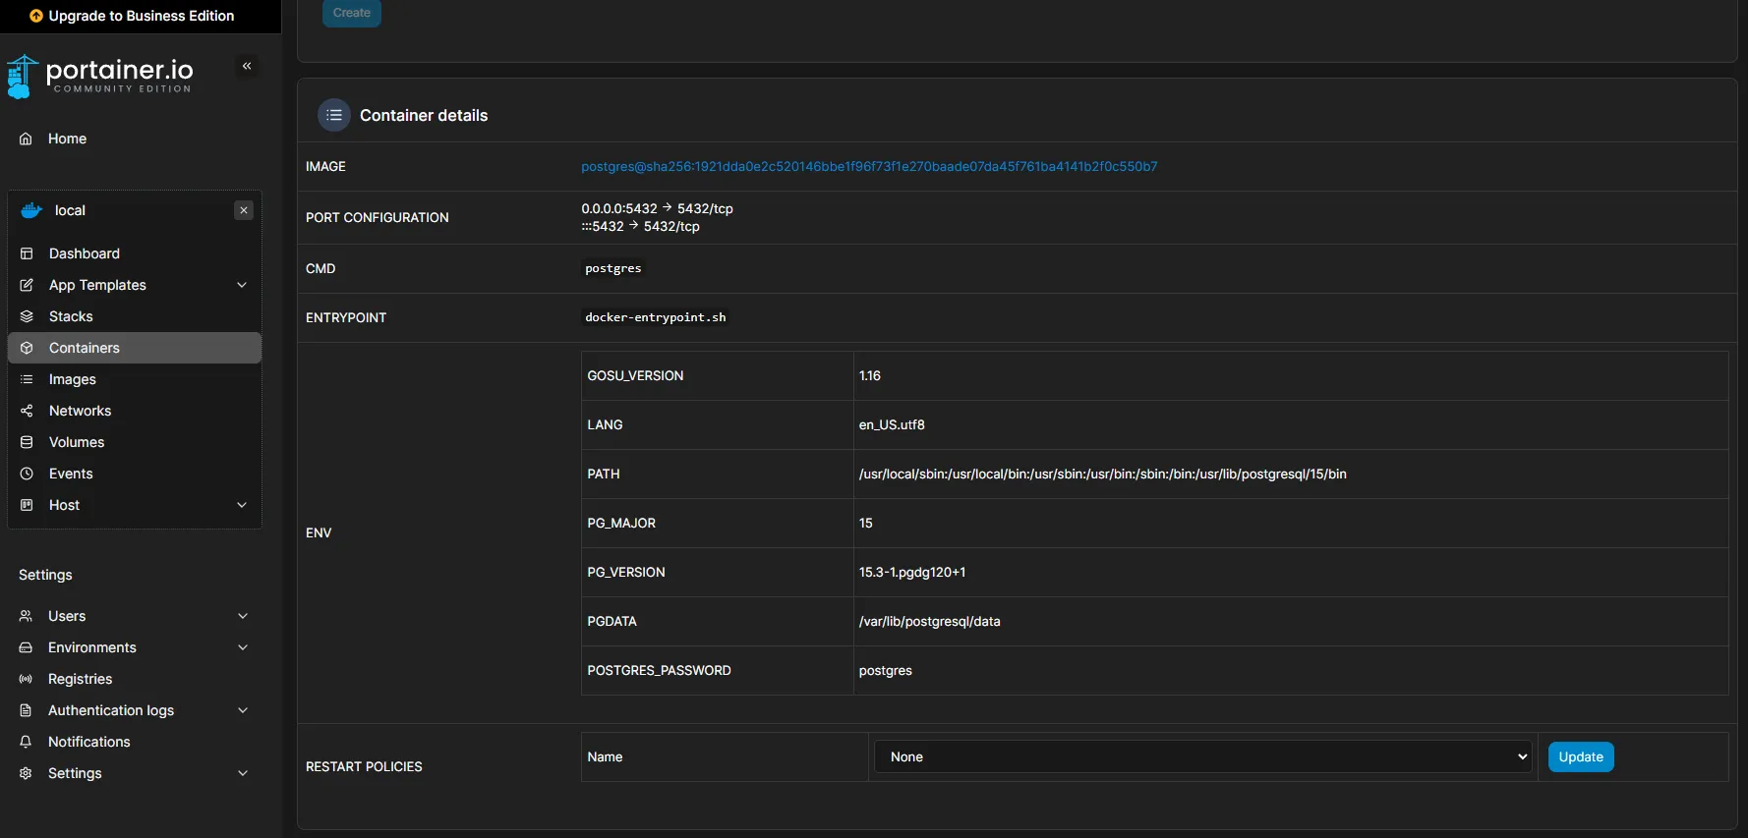
Task: Expand the App Templates submenu
Action: (242, 285)
